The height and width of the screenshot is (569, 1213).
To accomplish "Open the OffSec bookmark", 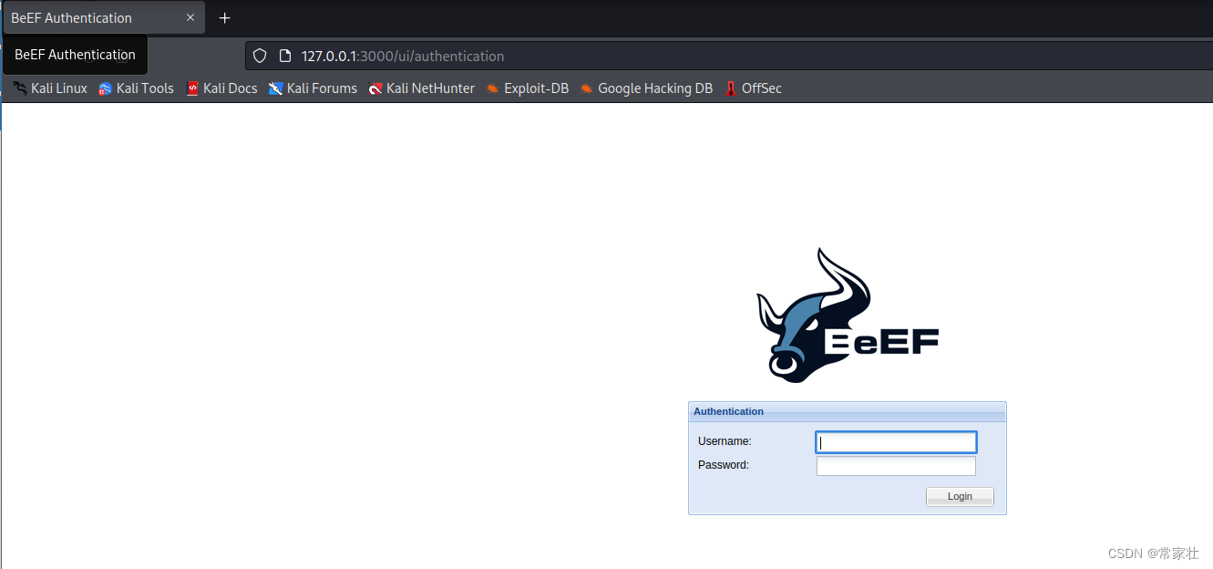I will pyautogui.click(x=753, y=88).
